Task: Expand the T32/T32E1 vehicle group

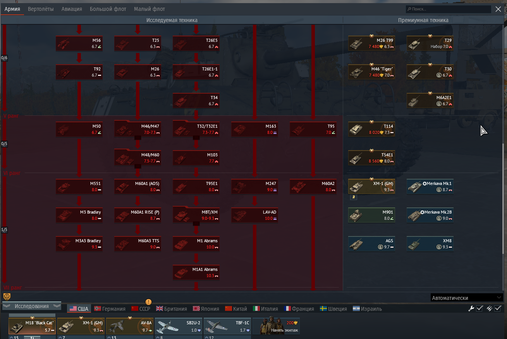Action: pos(196,129)
